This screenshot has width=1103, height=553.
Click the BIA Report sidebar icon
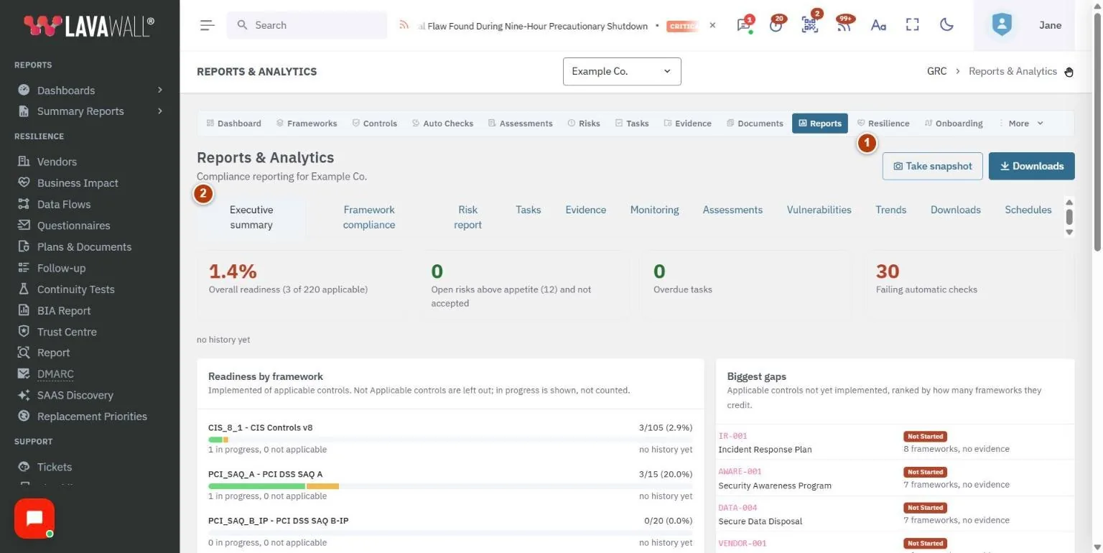(x=24, y=310)
